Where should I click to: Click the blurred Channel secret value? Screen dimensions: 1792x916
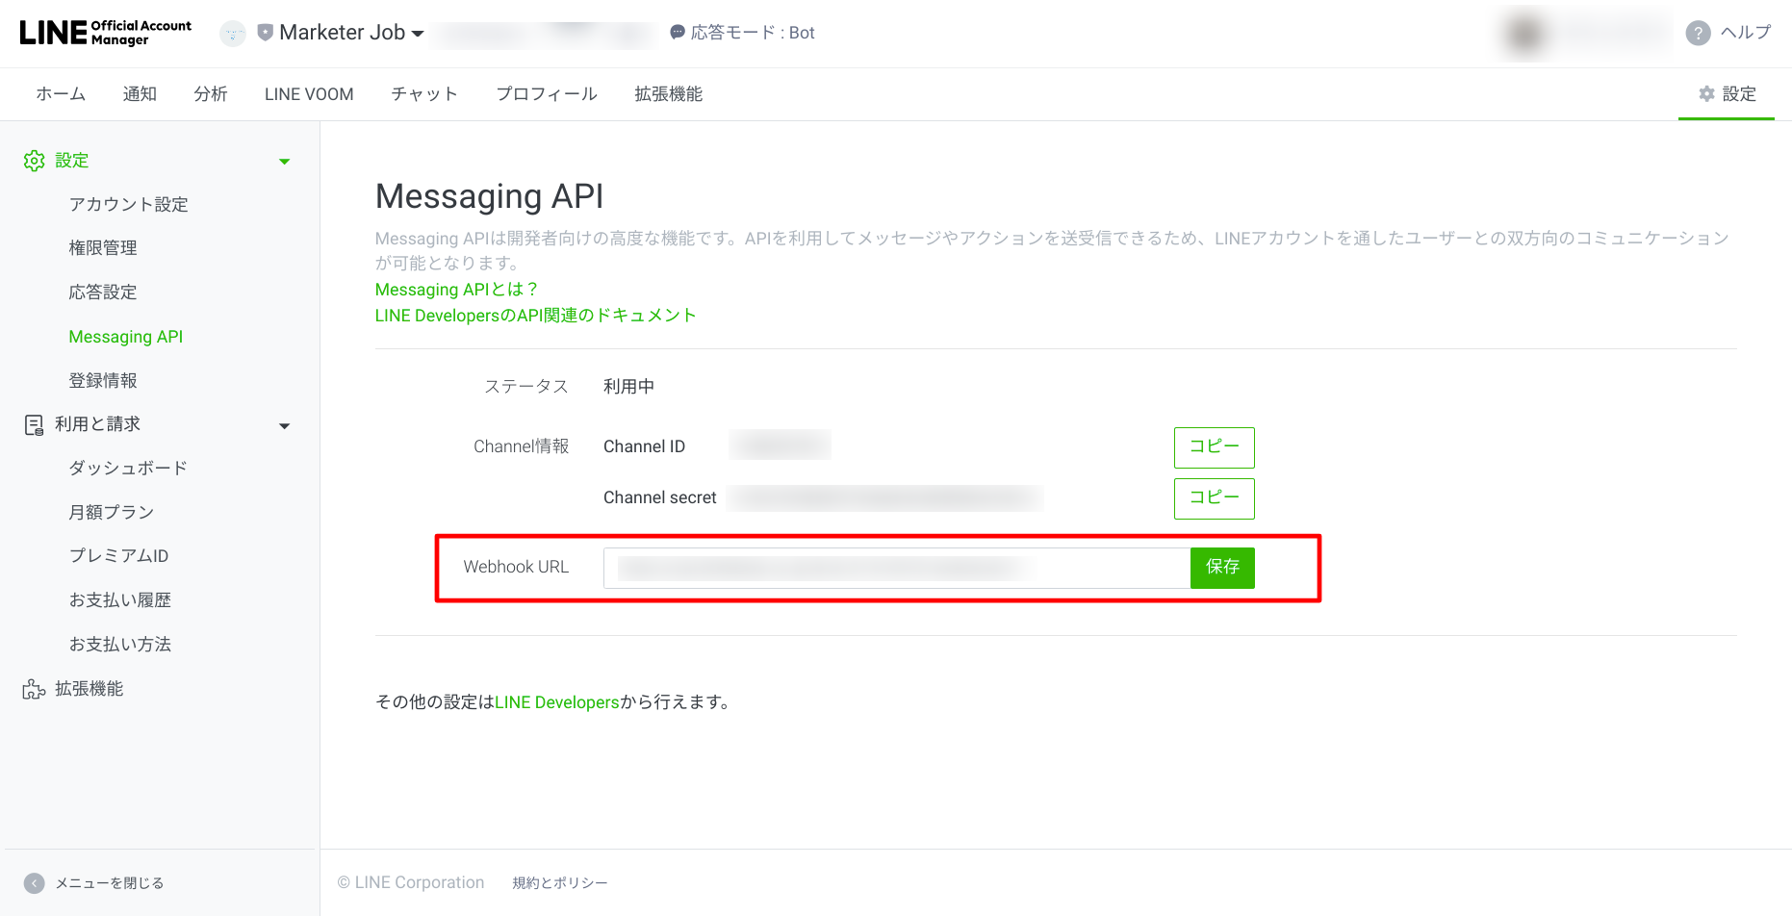(x=886, y=497)
